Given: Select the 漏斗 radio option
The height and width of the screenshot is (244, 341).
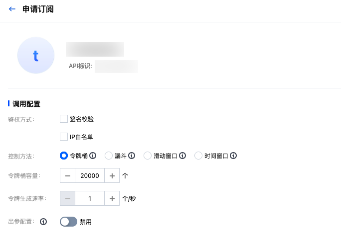Looking at the screenshot, I should tap(109, 156).
